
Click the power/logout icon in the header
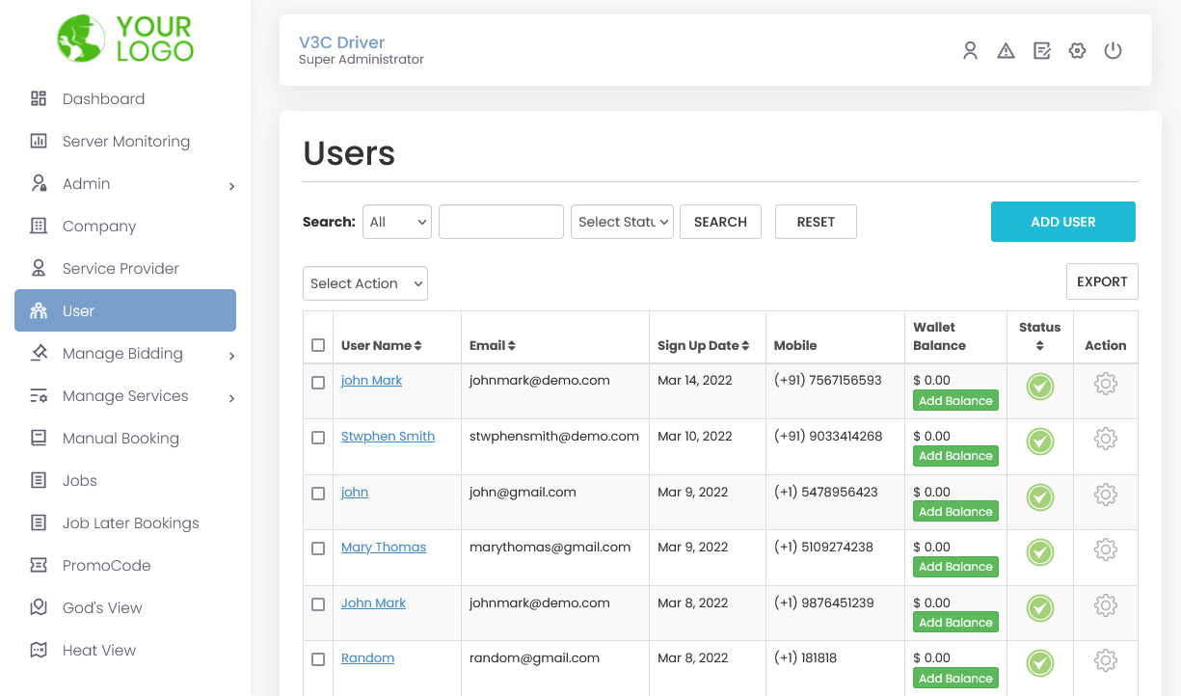[1113, 50]
